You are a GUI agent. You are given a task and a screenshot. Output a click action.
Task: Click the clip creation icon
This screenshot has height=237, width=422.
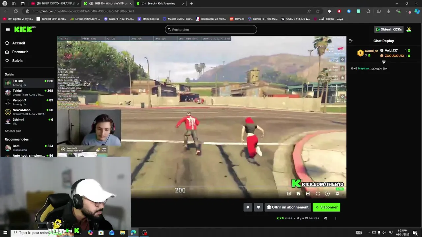click(298, 194)
